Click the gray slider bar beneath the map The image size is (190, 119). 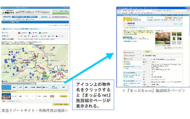[16, 84]
